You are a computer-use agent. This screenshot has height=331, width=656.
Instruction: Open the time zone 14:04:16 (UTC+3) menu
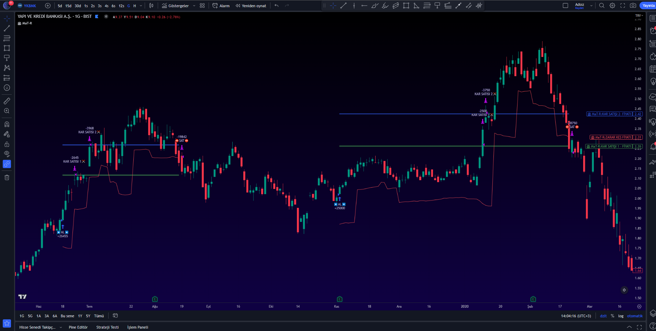pos(576,316)
